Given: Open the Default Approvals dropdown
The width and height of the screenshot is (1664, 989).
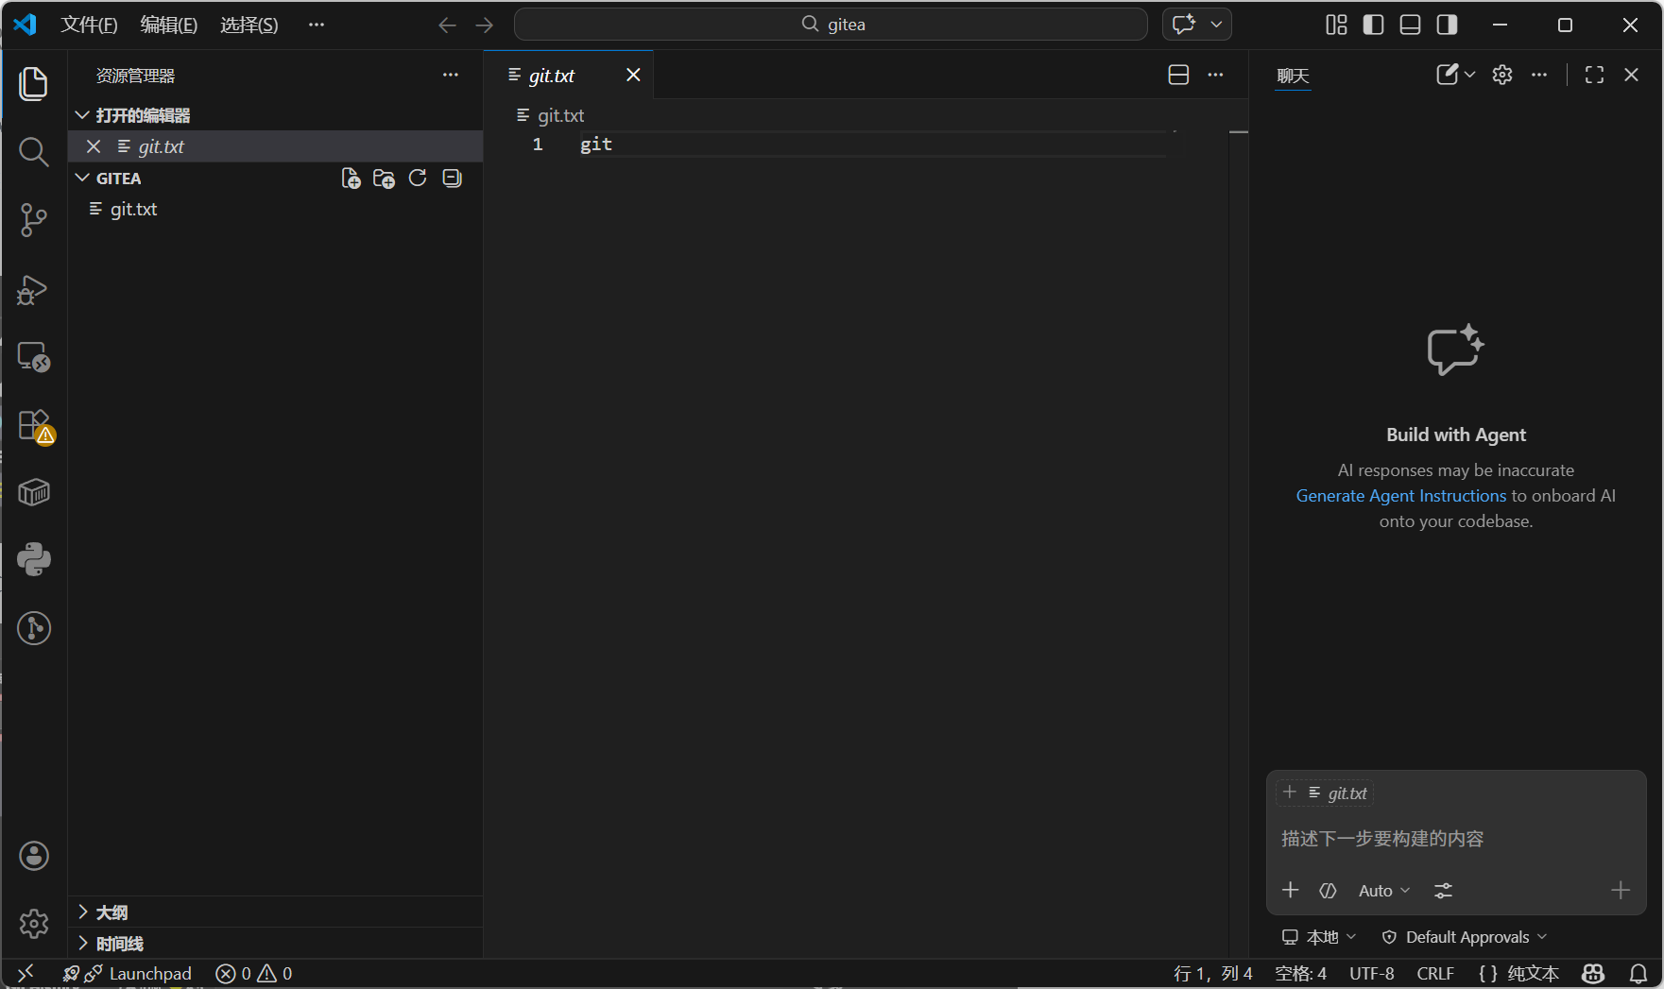Looking at the screenshot, I should [x=1466, y=937].
